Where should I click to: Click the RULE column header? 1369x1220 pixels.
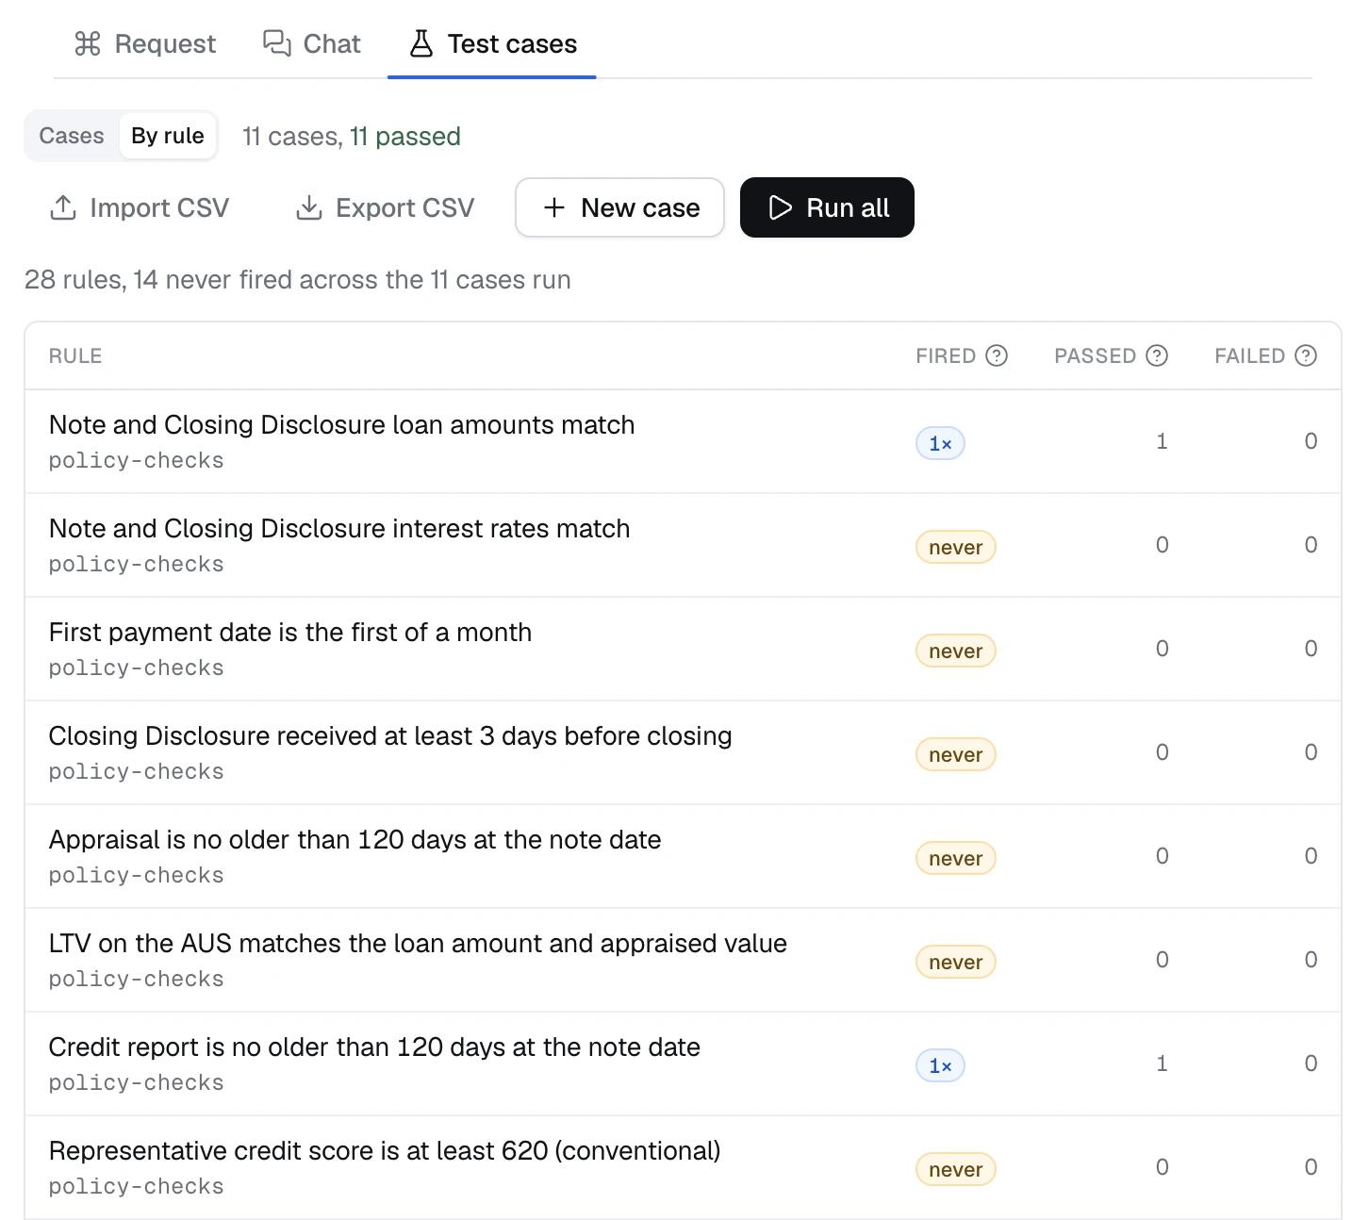pos(75,356)
